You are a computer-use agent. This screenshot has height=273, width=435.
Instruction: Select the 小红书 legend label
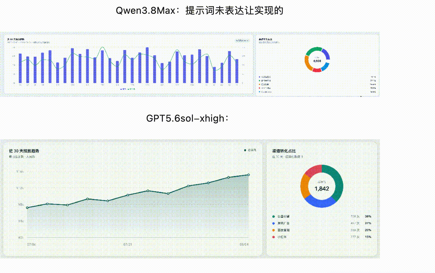click(x=282, y=237)
